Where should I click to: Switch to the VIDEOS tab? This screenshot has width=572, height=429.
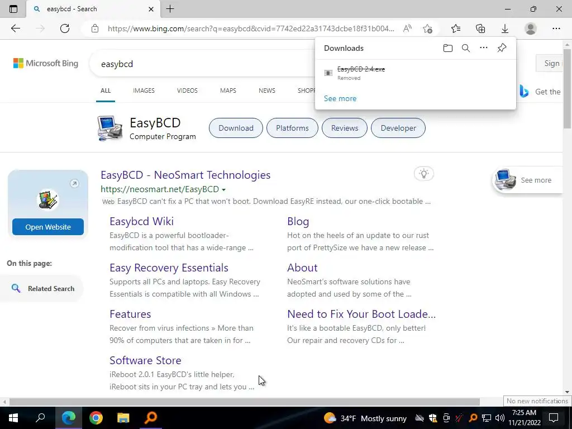(187, 90)
